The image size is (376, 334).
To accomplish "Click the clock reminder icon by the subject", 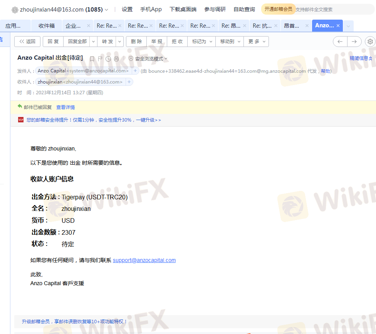I will (108, 59).
